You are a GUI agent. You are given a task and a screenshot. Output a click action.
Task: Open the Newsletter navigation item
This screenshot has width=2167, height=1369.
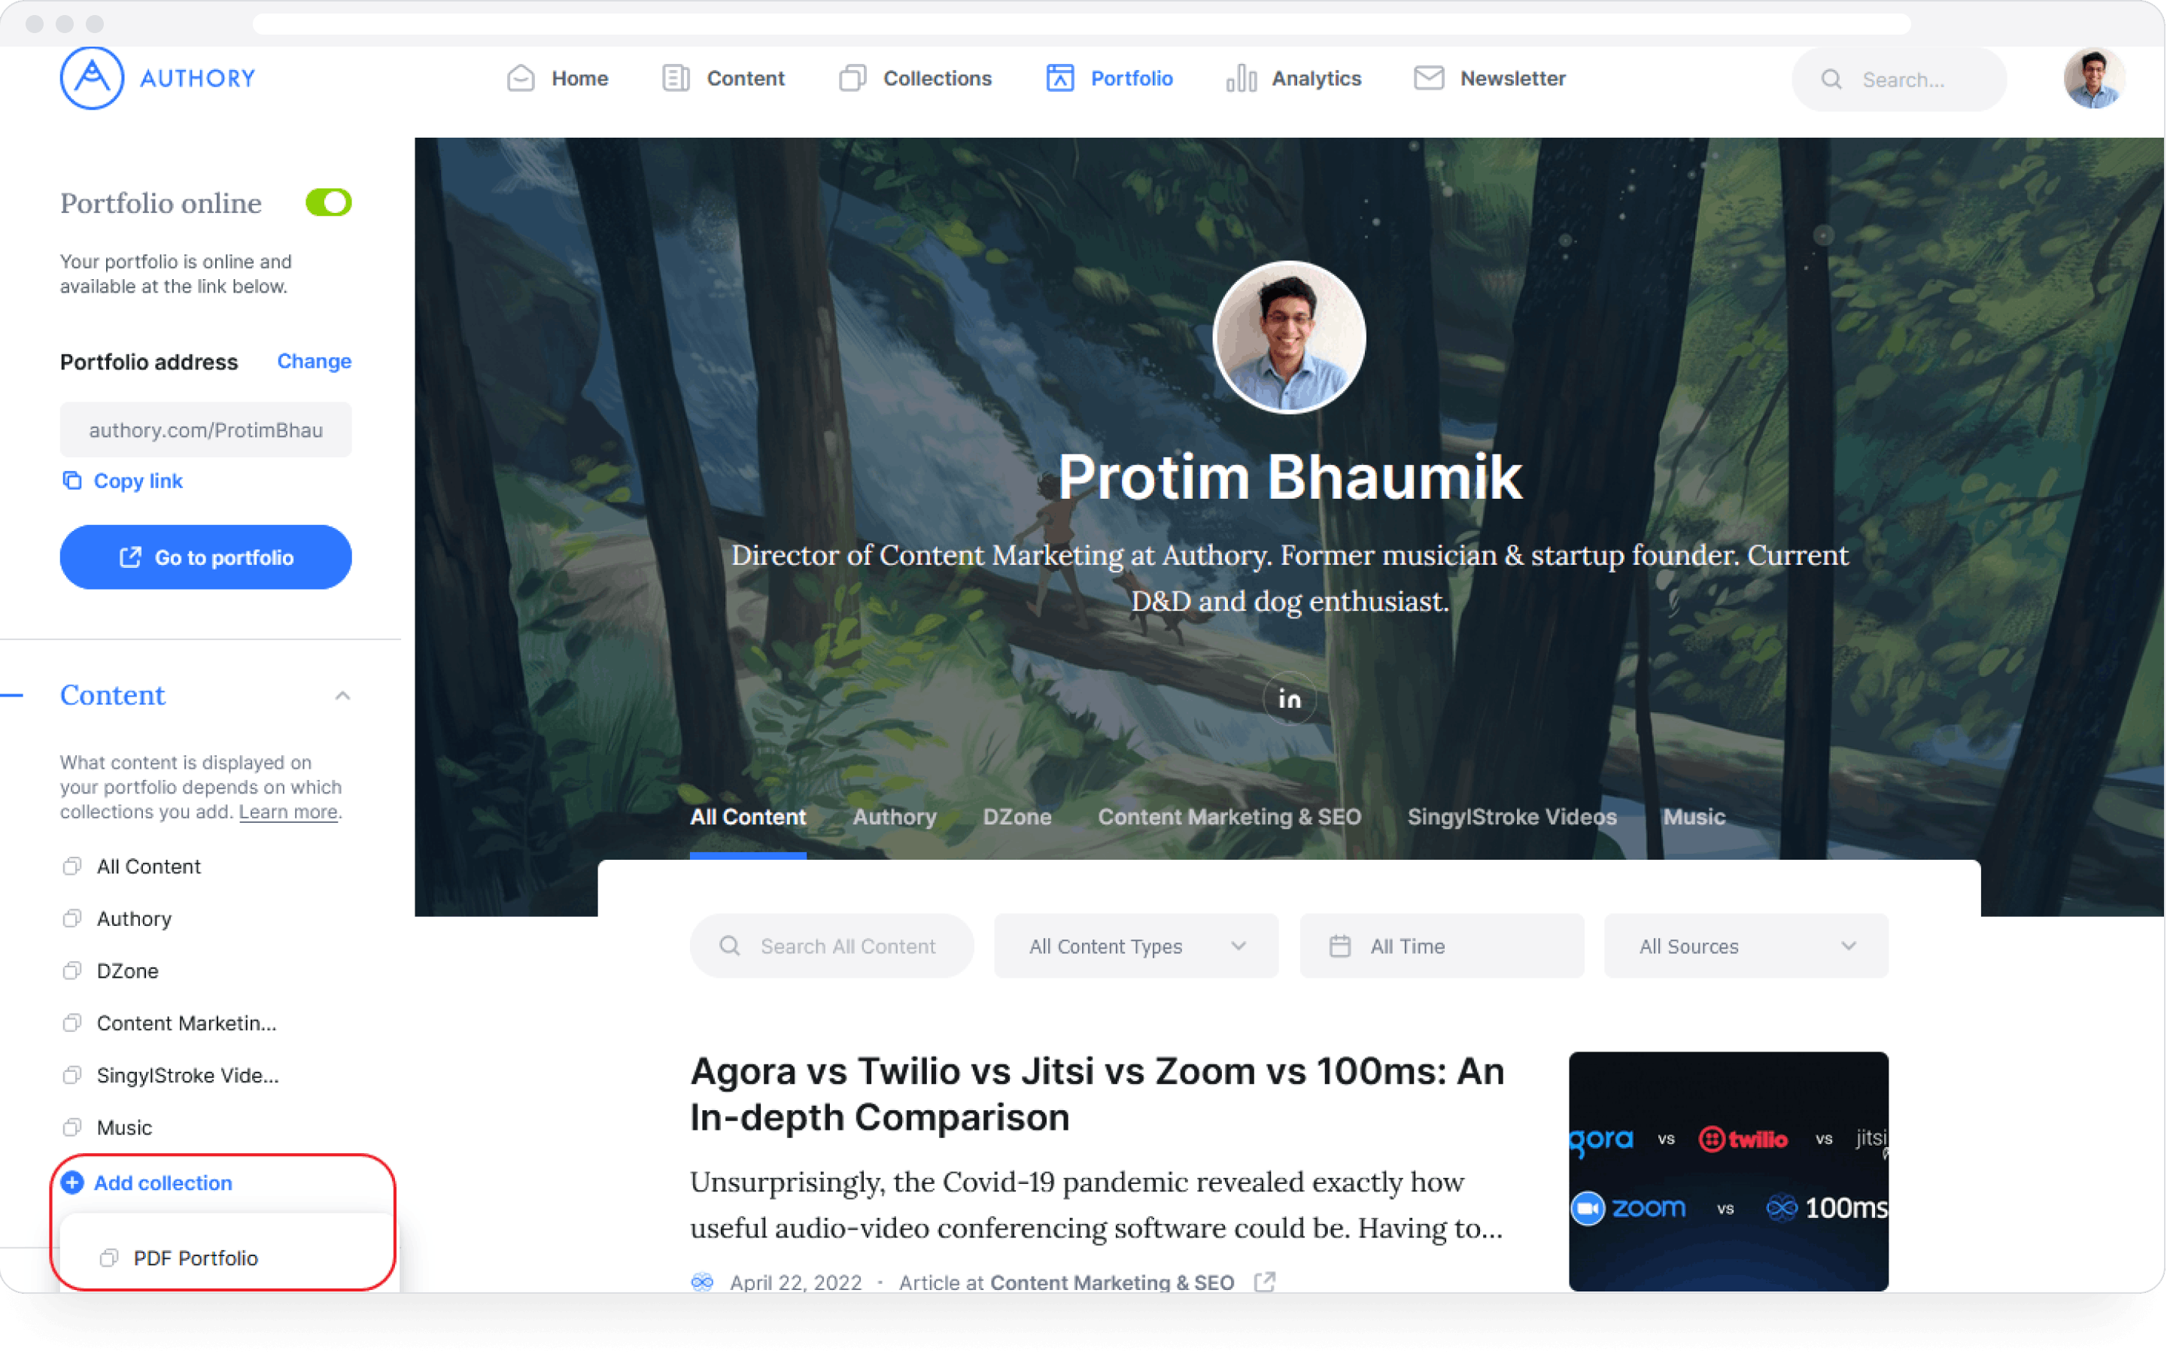click(1489, 78)
